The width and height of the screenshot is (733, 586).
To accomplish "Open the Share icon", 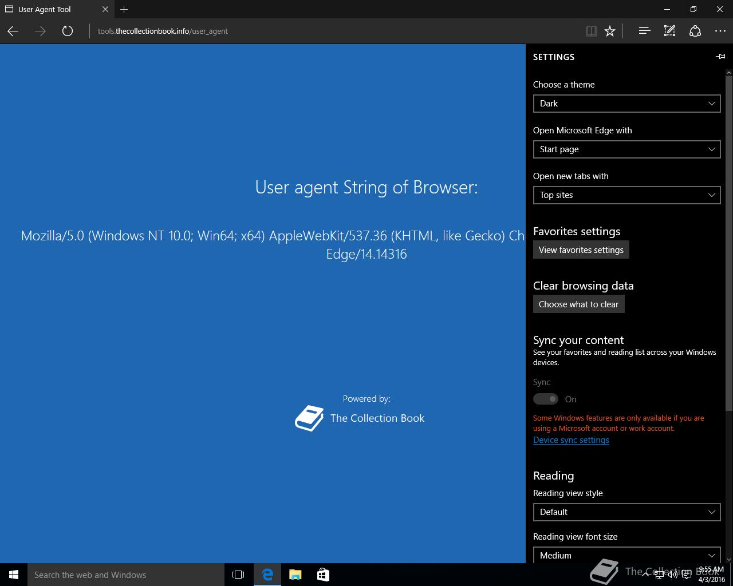I will [x=695, y=31].
